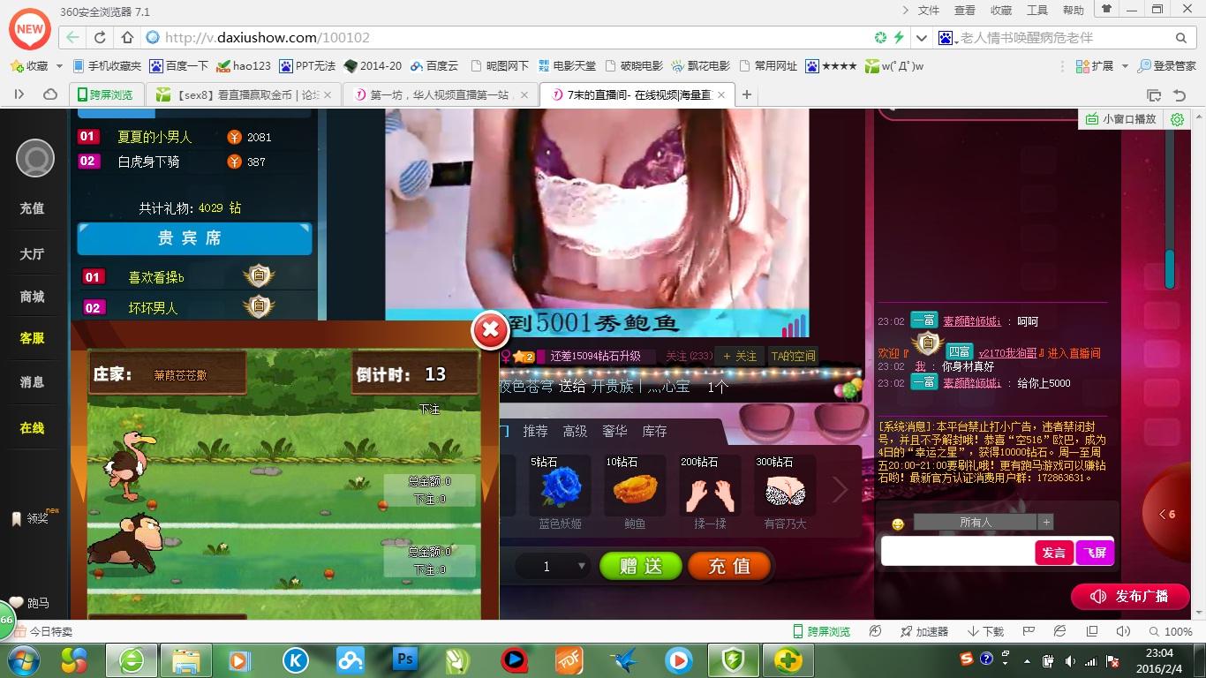Open the 帮助 browser menu
Screen dimensions: 1206x678
1074,10
